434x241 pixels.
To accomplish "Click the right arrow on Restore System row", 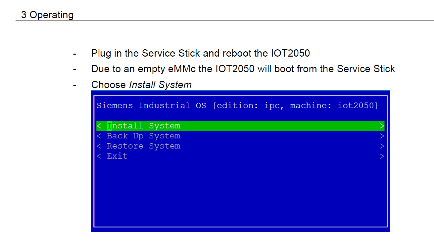I will (x=382, y=146).
